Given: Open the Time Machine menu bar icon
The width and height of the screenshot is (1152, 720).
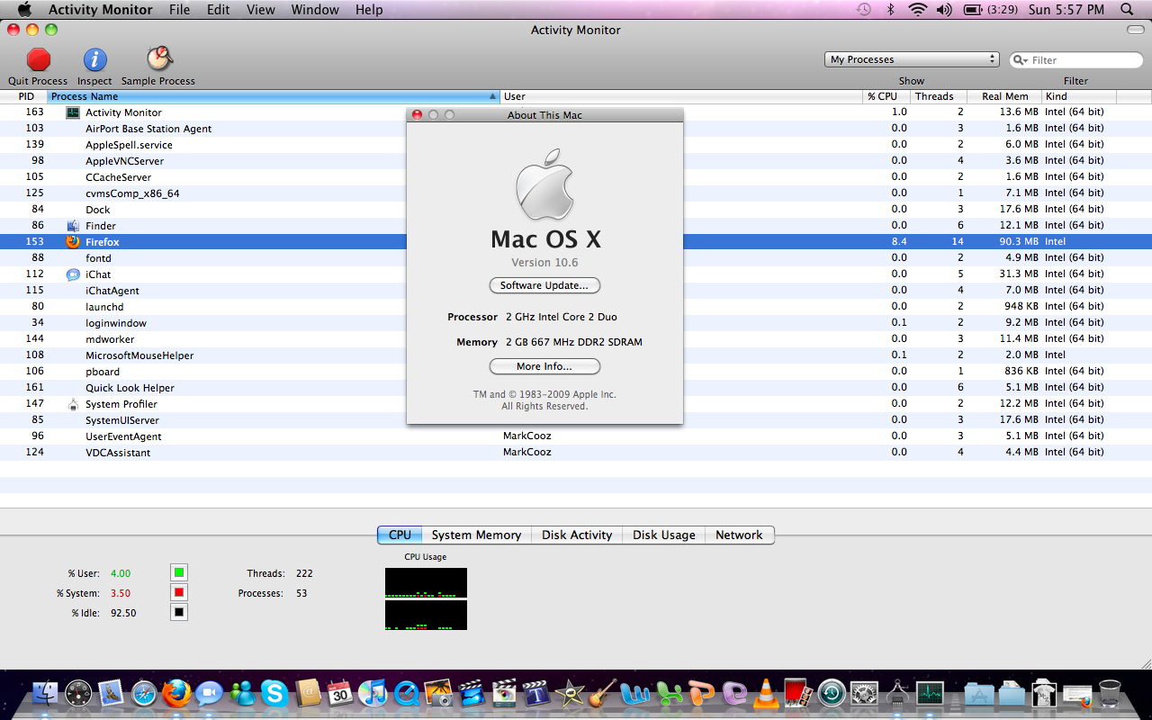Looking at the screenshot, I should tap(863, 9).
